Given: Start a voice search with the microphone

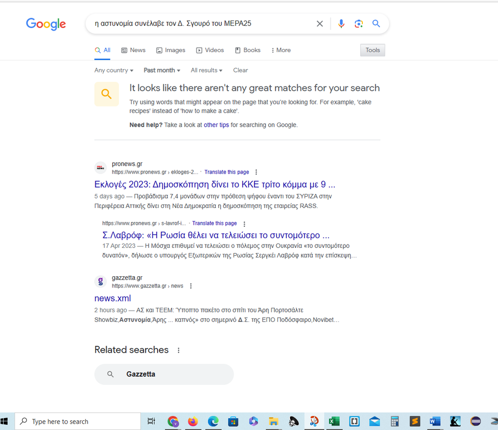Looking at the screenshot, I should 341,24.
